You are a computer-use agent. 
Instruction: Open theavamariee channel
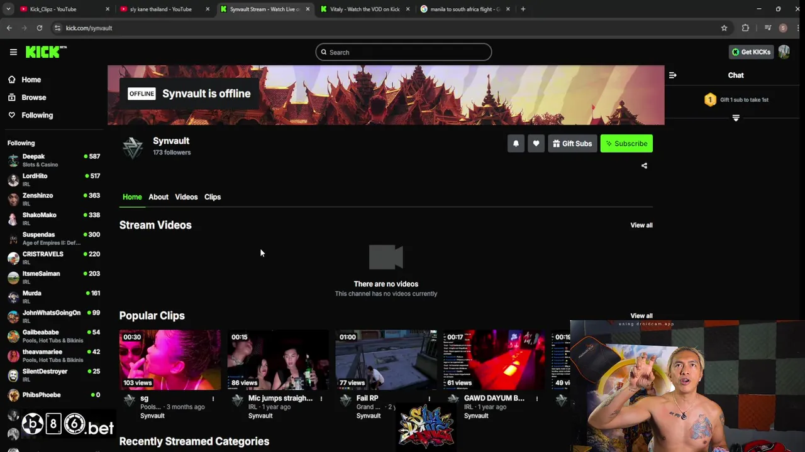coord(53,355)
